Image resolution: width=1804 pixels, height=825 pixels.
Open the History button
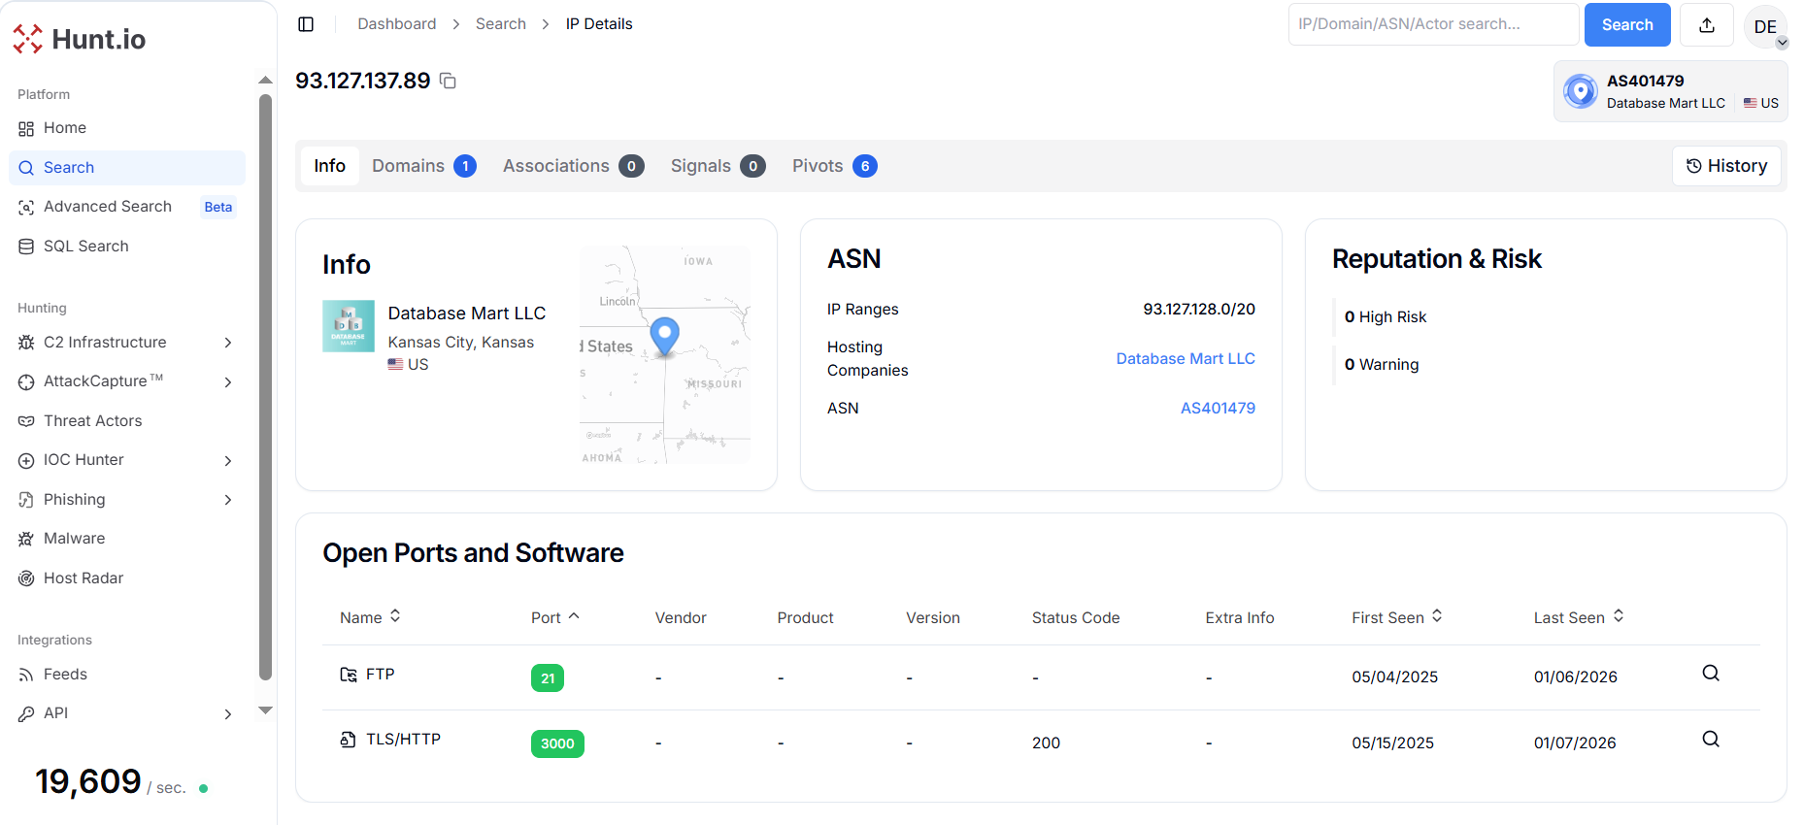pos(1726,166)
